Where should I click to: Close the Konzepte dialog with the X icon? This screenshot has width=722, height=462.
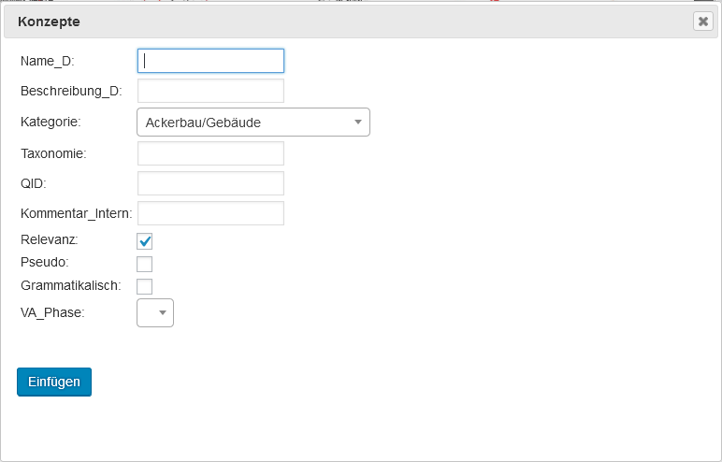pyautogui.click(x=702, y=22)
